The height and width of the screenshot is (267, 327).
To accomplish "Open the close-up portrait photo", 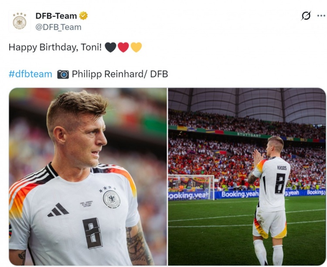I will point(88,177).
